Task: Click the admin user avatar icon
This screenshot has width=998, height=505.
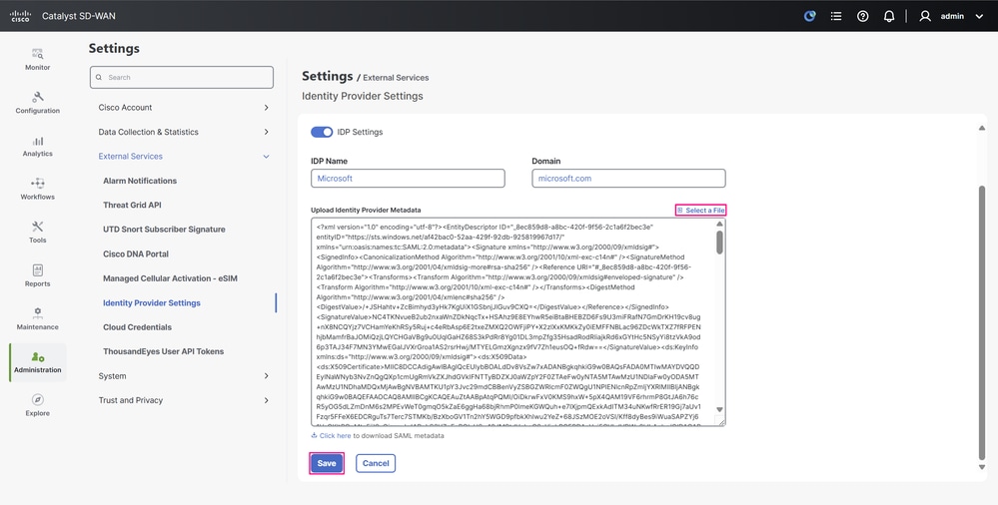Action: coord(925,16)
